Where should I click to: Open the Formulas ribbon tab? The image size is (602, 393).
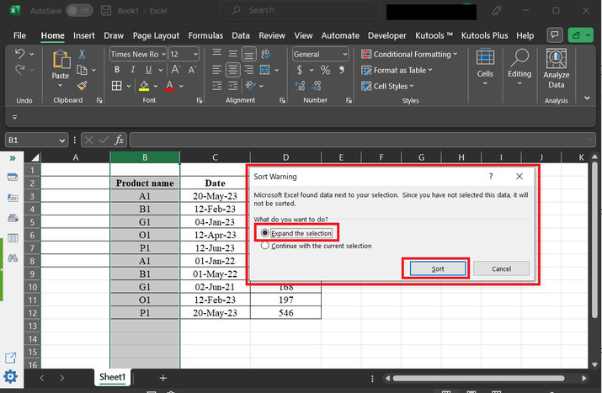point(205,36)
